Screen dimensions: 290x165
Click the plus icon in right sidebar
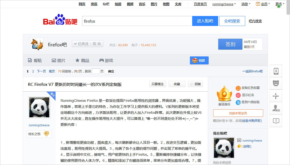pyautogui.click(x=276, y=96)
